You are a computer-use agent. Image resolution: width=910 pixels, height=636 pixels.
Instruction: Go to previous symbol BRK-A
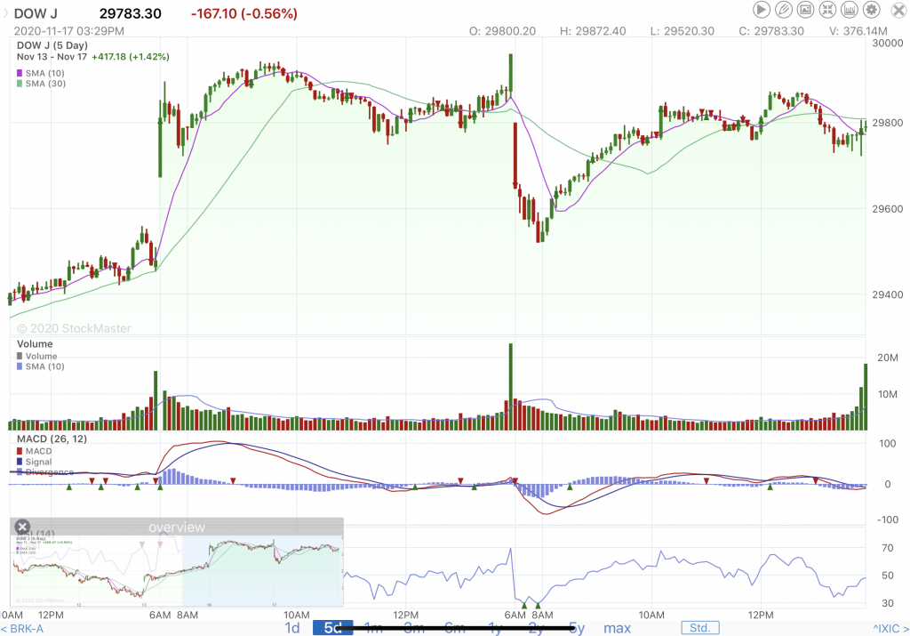click(x=25, y=629)
